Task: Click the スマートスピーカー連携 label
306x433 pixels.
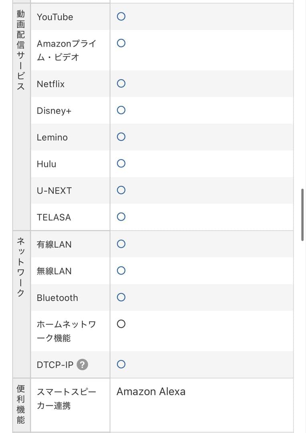Action: (x=66, y=399)
